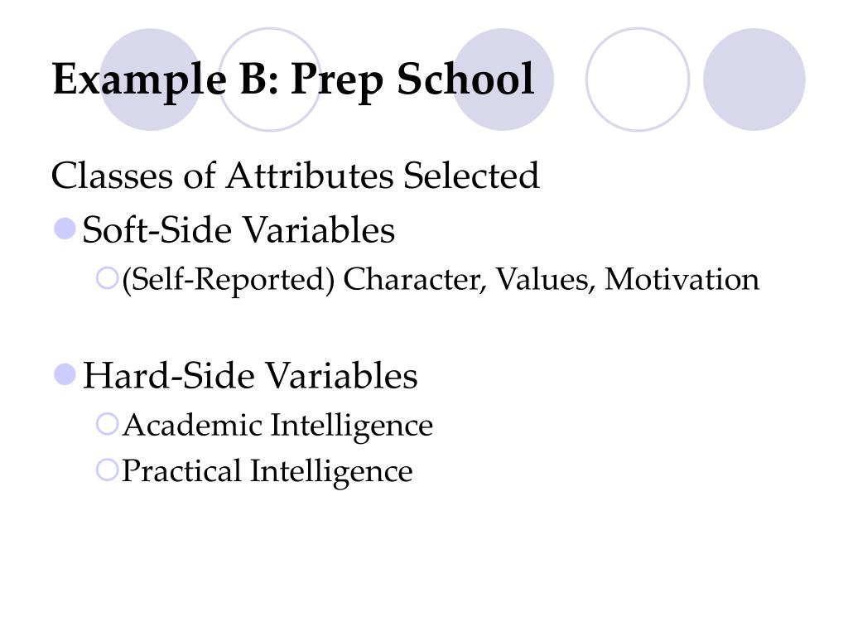Click the outlined circle behind title's B

pos(270,79)
